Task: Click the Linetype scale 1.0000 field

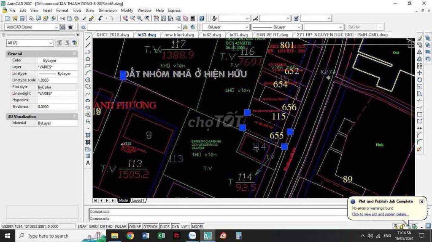Action: [57, 80]
